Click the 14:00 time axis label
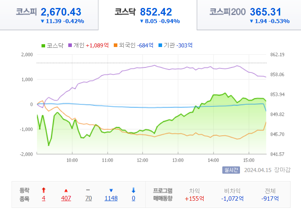Viewport: 301px width, 219px height. [x=213, y=160]
